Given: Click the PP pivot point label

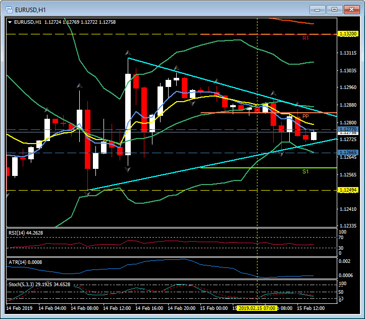Looking at the screenshot, I should click(305, 117).
